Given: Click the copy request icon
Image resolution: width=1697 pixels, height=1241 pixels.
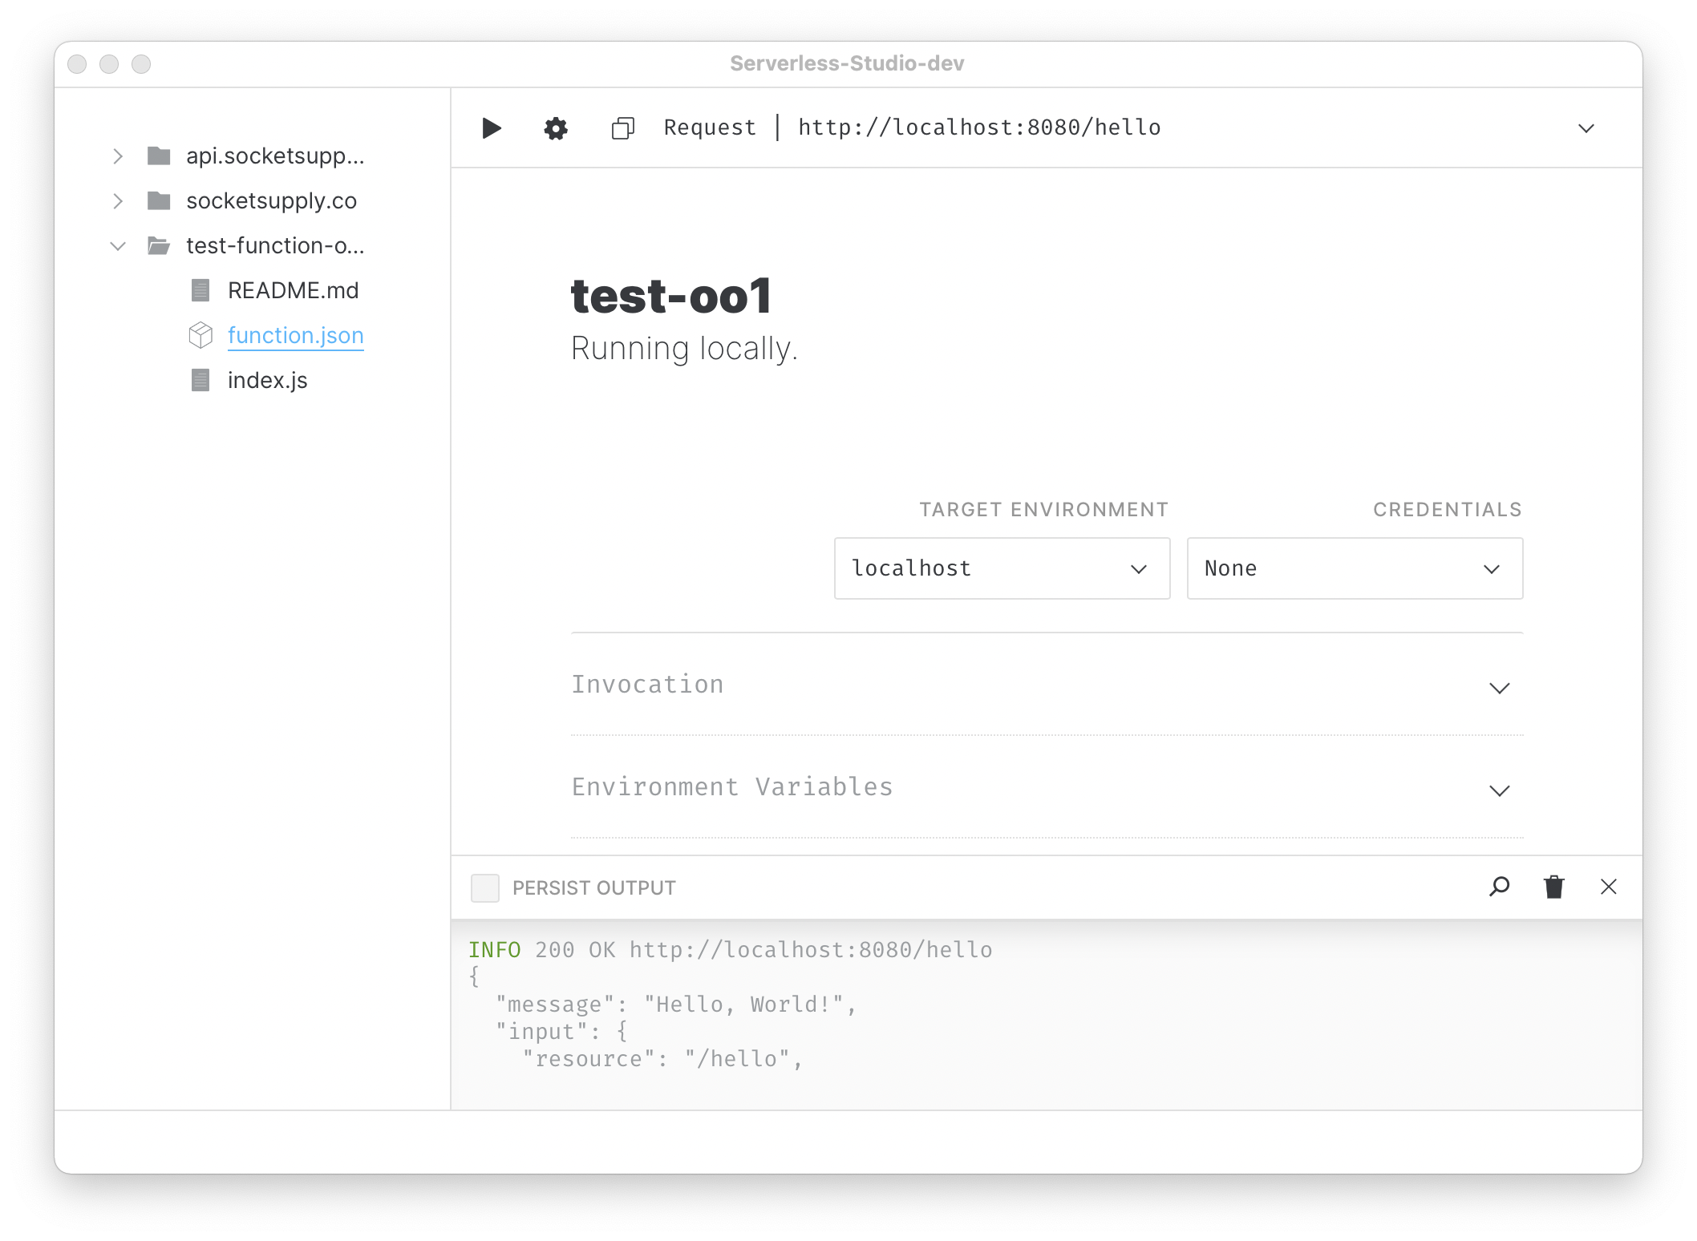Looking at the screenshot, I should click(x=623, y=128).
